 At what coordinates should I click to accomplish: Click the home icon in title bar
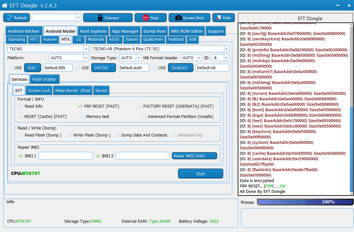pyautogui.click(x=4, y=5)
